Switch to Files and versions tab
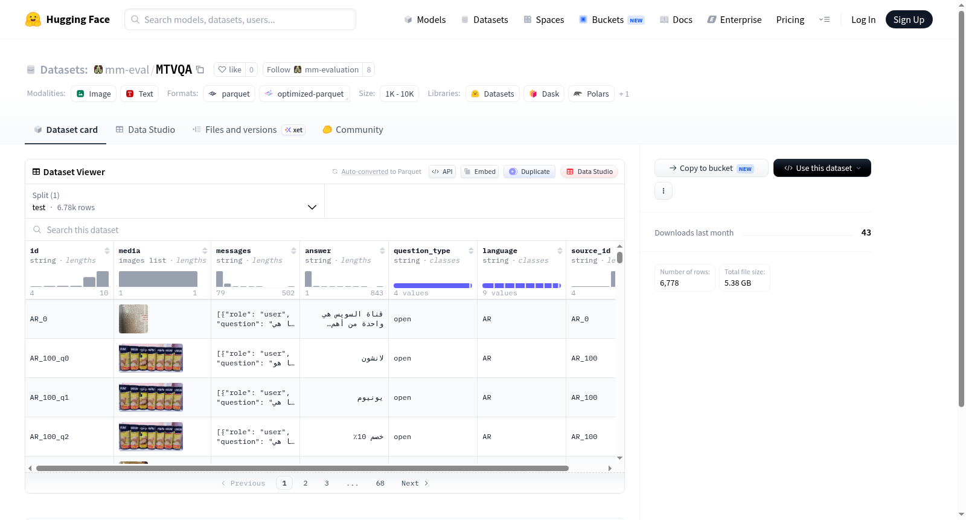Screen dimensions: 966x520 [249, 130]
